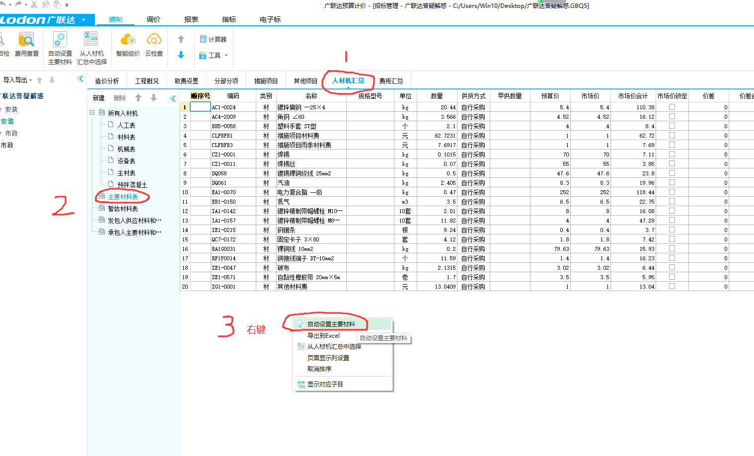Click the copy icon in quick access bar
The width and height of the screenshot is (754, 456).
[x=46, y=4]
